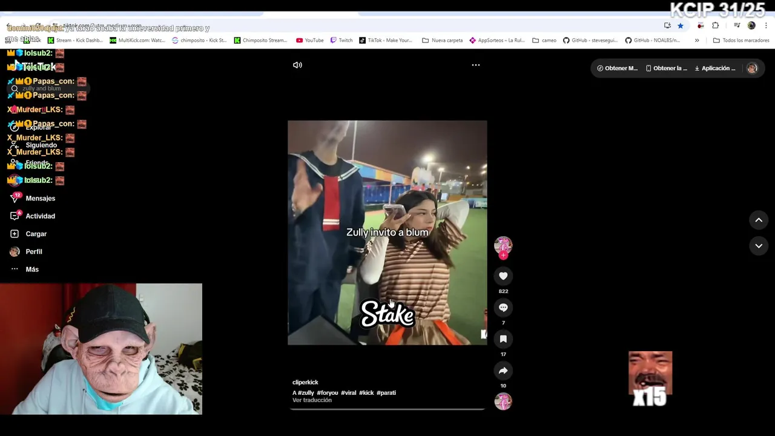Click the Obtener la app button
Viewport: 775px width, 436px height.
667,68
